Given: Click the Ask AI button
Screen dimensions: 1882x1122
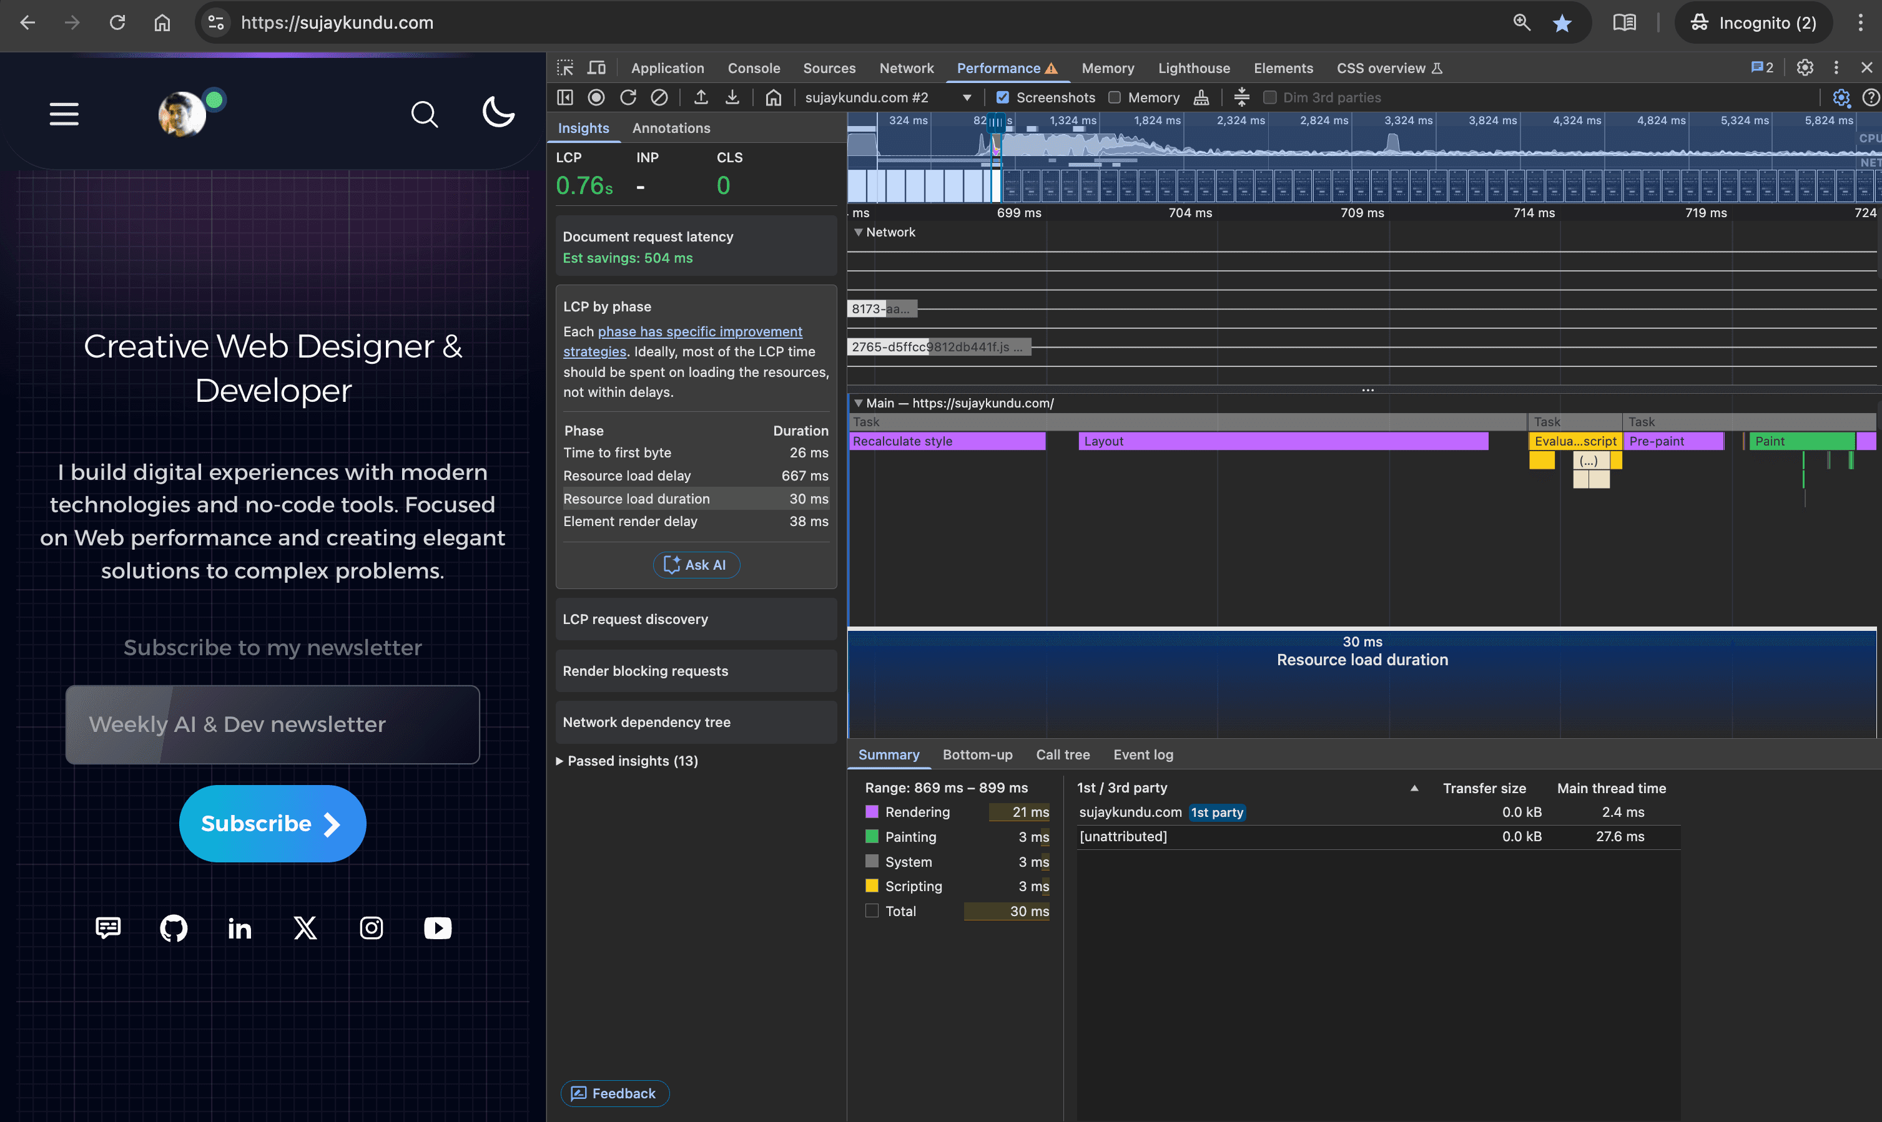Looking at the screenshot, I should 696,565.
